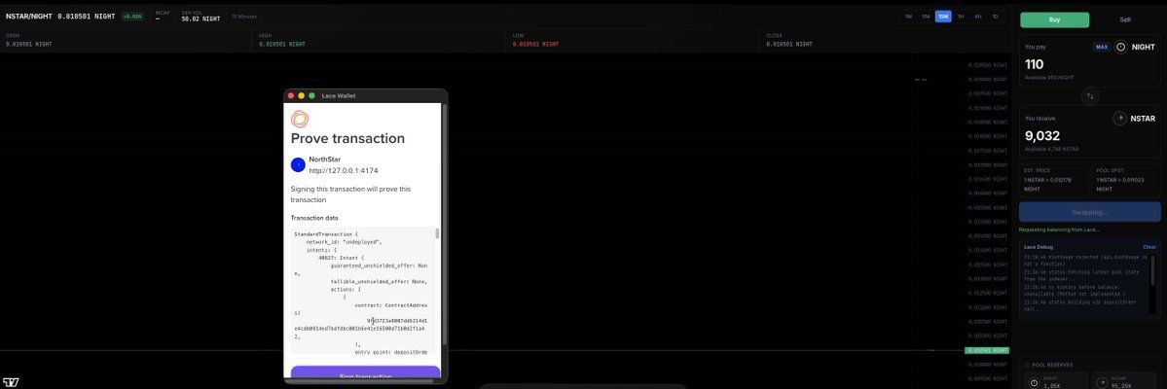Click the Lace Wallet window title bar

[365, 95]
